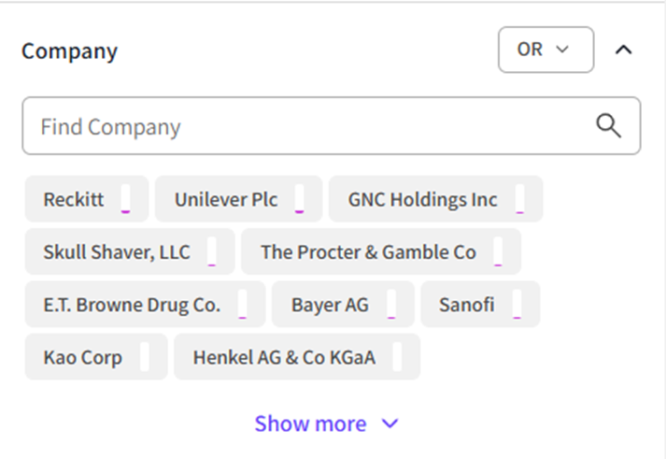Click the small icon on Reckitt chip
Viewport: 666px width, 459px height.
pos(125,200)
